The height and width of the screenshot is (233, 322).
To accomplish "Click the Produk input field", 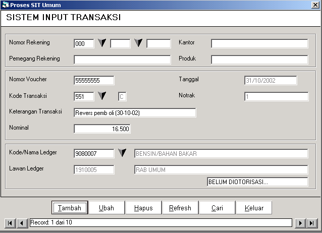I will (259, 60).
